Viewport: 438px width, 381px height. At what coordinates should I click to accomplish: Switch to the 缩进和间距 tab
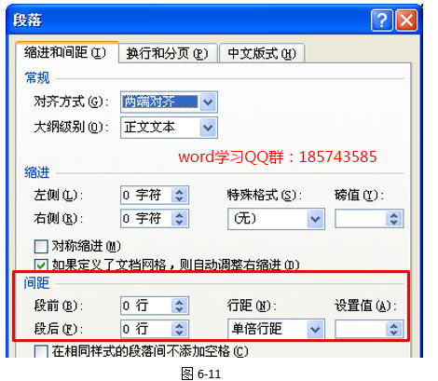tap(66, 52)
